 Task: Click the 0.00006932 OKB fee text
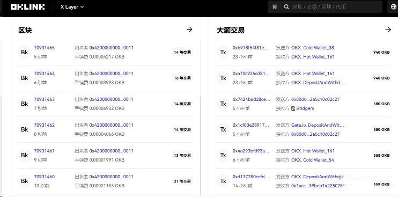[107, 108]
